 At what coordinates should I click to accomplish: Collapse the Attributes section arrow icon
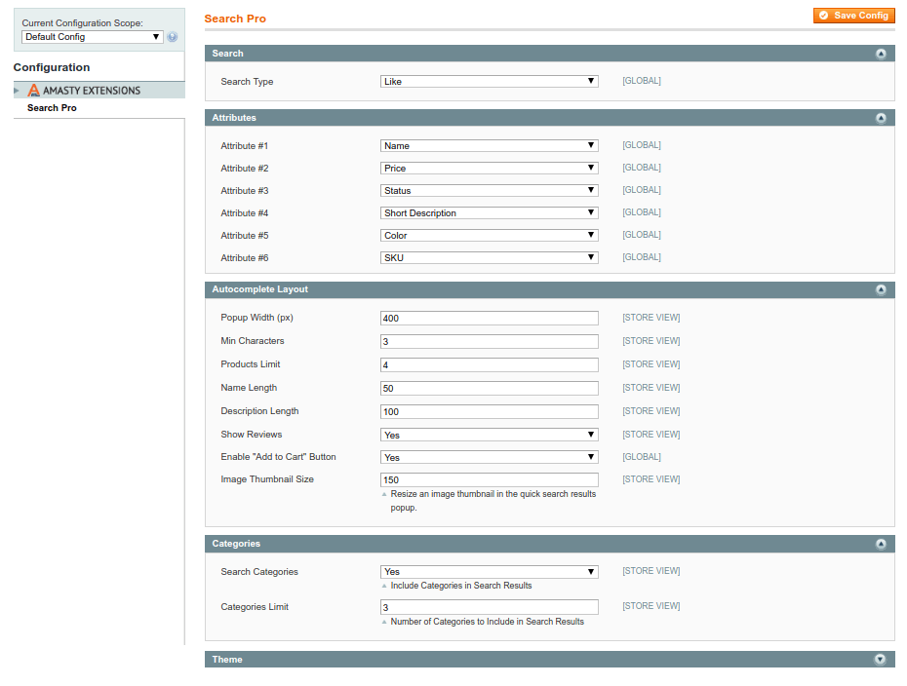[x=881, y=118]
